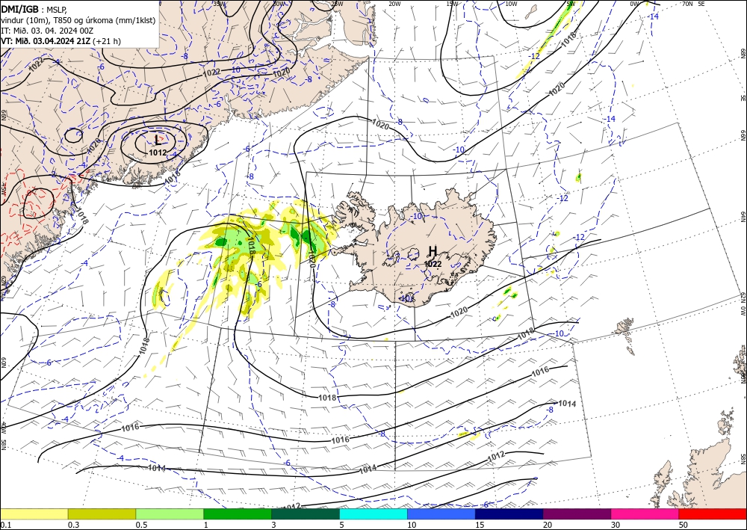Click the 30 legend scale value
The image size is (747, 530).
click(x=616, y=525)
